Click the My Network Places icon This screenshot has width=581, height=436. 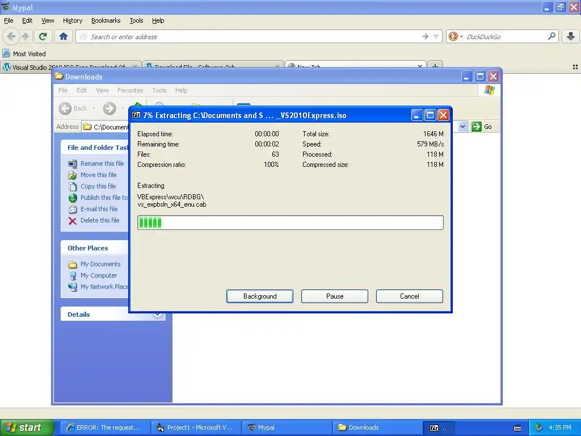click(73, 287)
